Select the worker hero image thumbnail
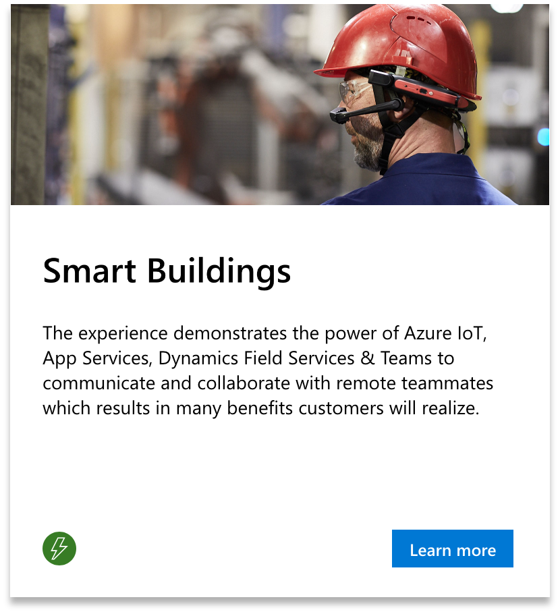This screenshot has height=614, width=560. (279, 104)
